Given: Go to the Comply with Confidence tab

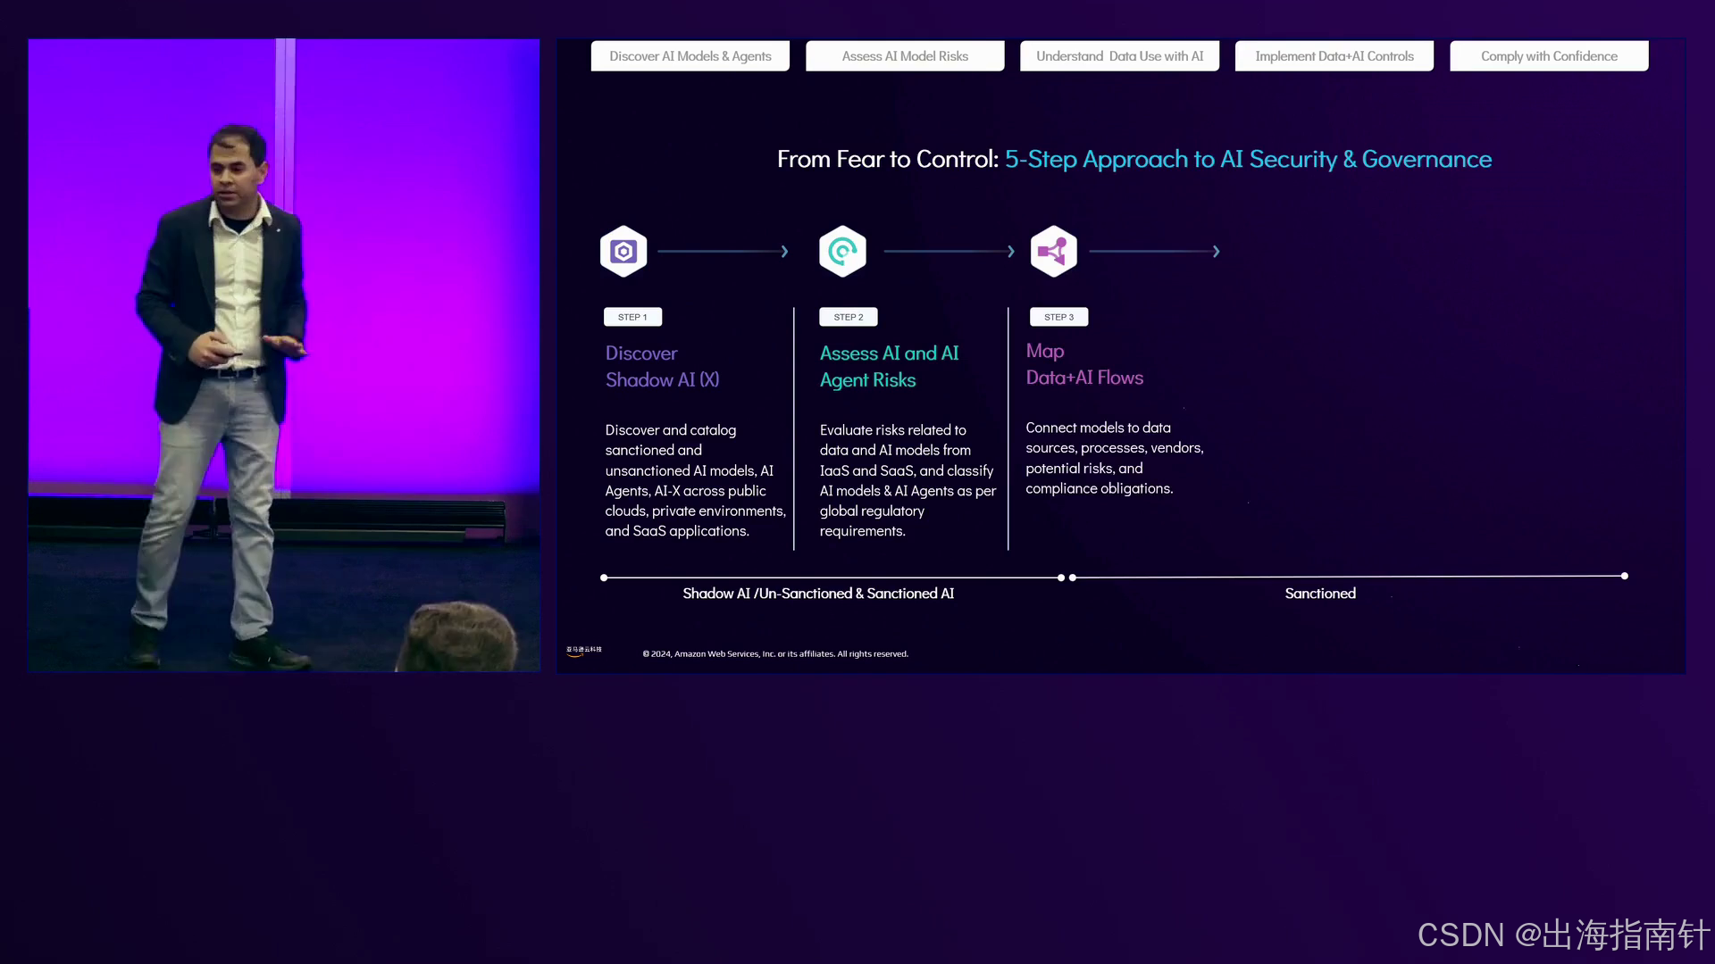Looking at the screenshot, I should pyautogui.click(x=1549, y=56).
